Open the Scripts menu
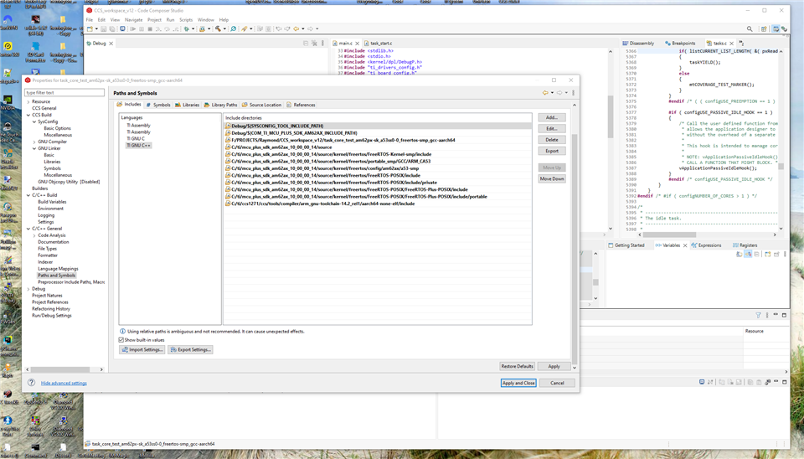The width and height of the screenshot is (804, 459). coord(186,20)
